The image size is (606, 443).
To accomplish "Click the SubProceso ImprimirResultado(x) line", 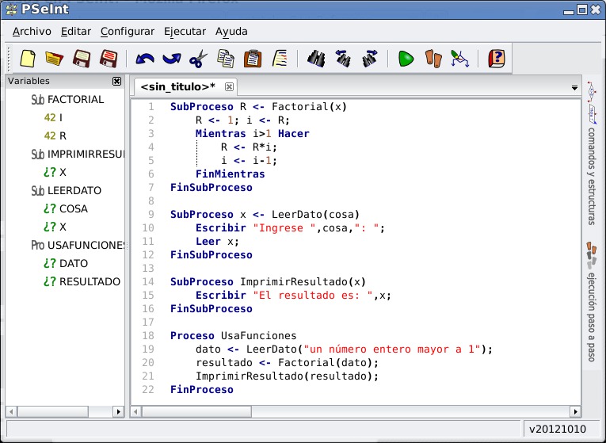I will 268,282.
